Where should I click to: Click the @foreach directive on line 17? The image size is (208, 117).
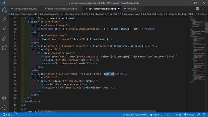click(31, 18)
